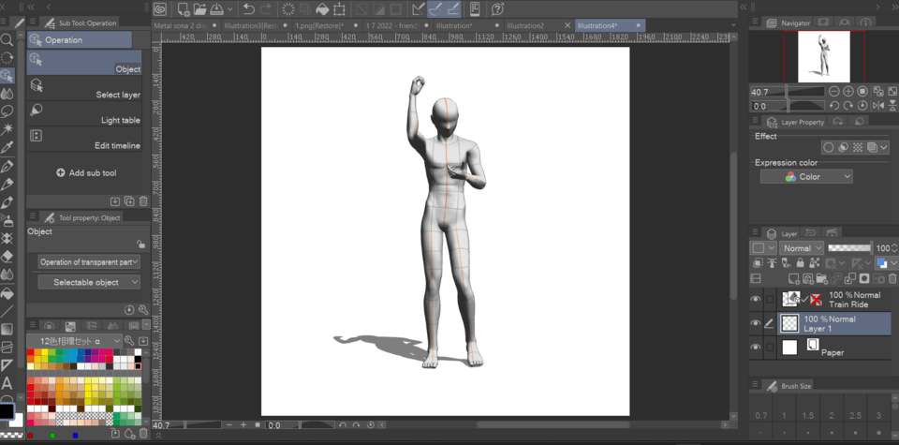Click the Navigator canvas thumbnail
This screenshot has height=445, width=899.
pyautogui.click(x=823, y=56)
